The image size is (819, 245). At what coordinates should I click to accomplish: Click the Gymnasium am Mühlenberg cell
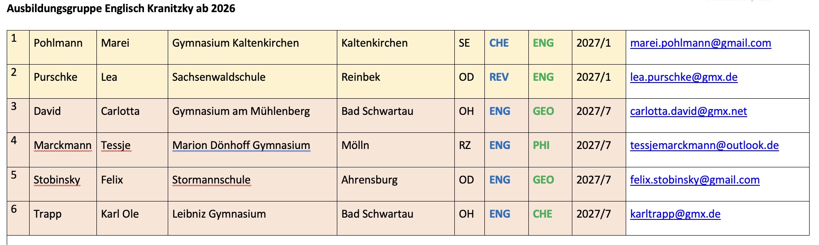click(x=241, y=111)
